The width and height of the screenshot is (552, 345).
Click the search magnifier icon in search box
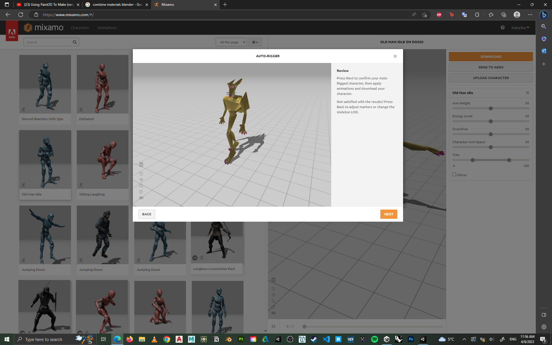pyautogui.click(x=75, y=42)
